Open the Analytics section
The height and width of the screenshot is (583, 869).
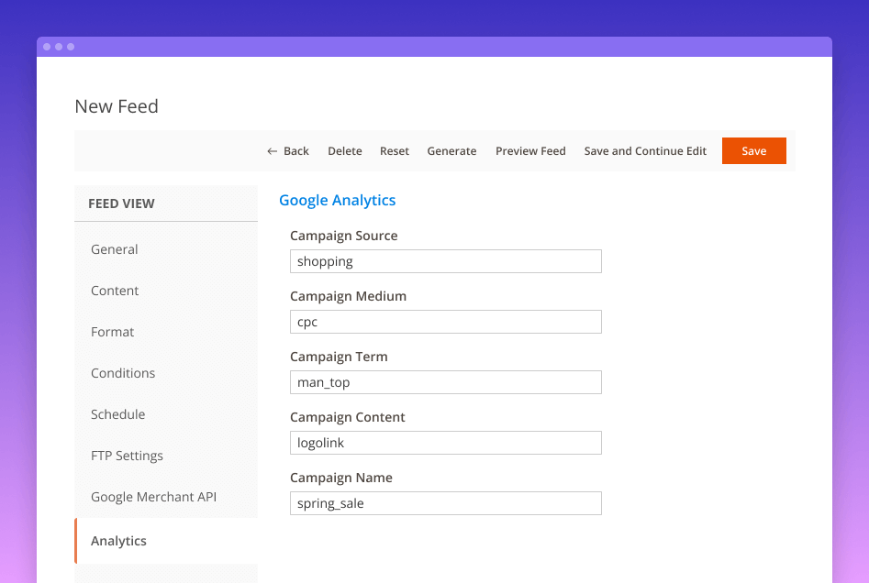(118, 541)
